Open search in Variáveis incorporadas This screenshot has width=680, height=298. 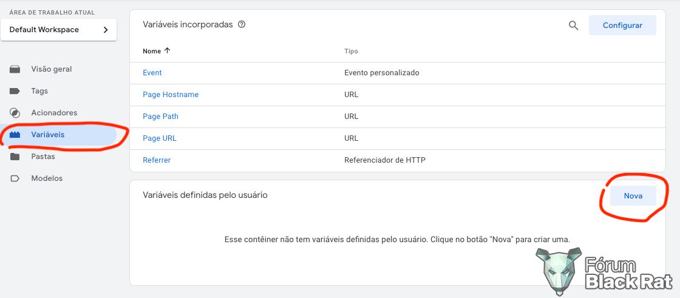573,25
